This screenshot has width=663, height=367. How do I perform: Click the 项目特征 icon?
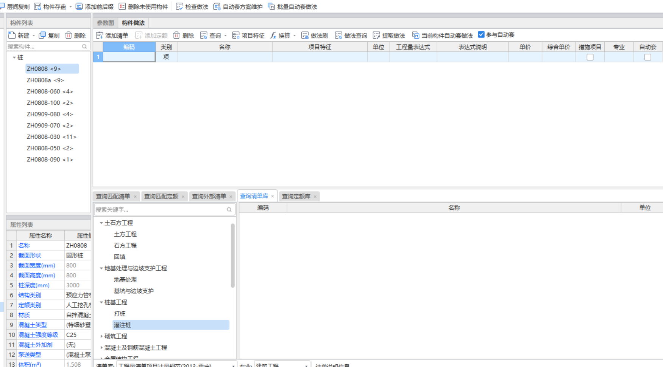click(x=236, y=35)
